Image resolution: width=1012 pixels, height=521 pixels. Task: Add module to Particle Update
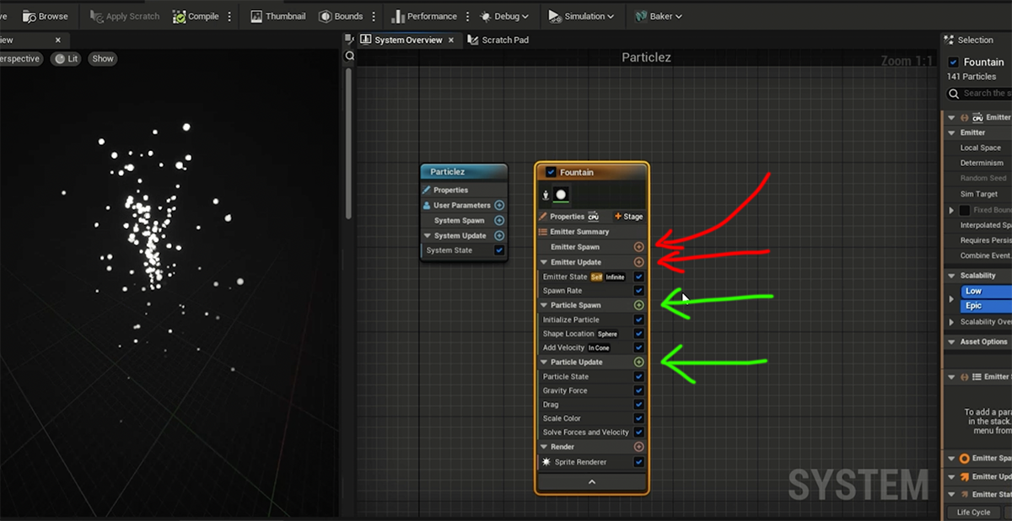click(x=638, y=362)
